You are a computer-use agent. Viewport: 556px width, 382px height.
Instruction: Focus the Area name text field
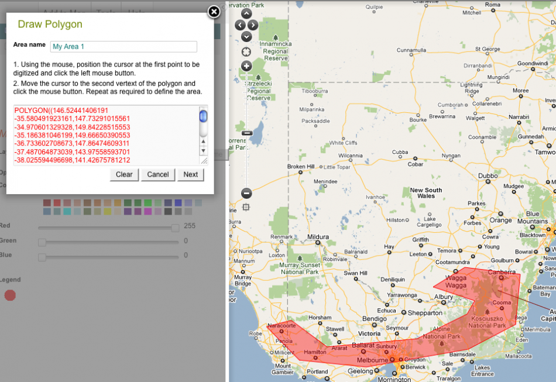click(x=123, y=47)
